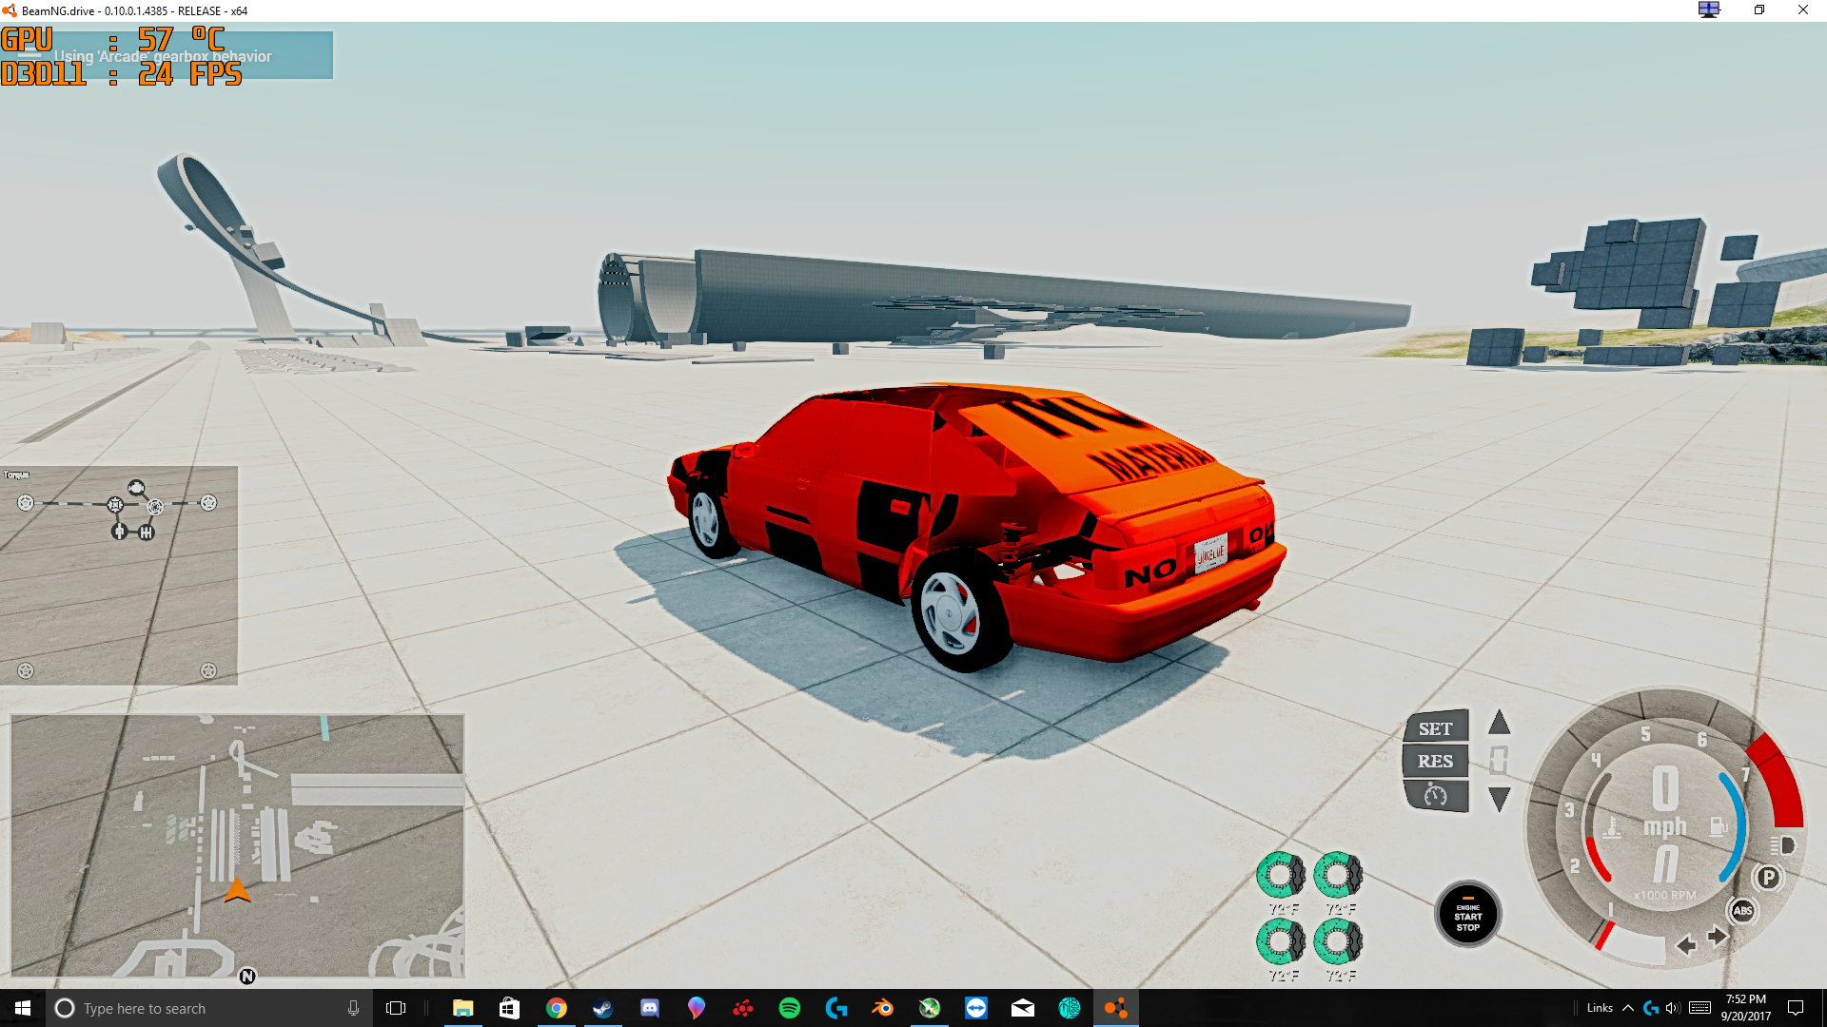Click the gearbox node in torque diagram
Image resolution: width=1827 pixels, height=1027 pixels.
point(147,533)
